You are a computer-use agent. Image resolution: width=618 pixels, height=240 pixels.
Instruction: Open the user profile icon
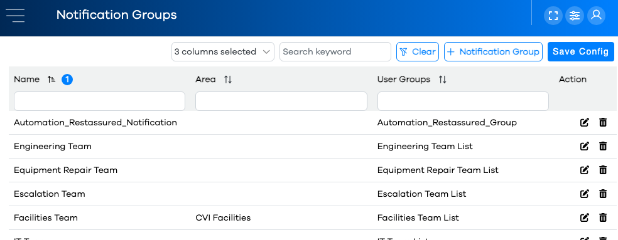coord(596,16)
